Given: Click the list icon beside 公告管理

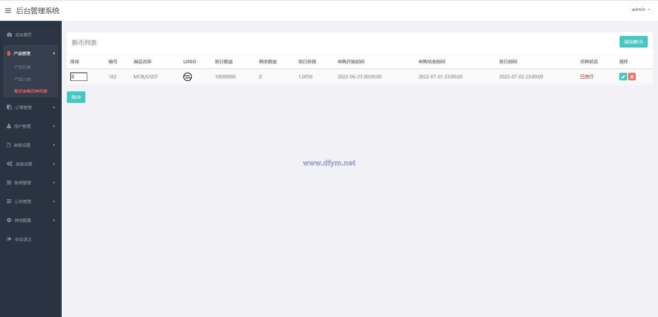Looking at the screenshot, I should [9, 201].
